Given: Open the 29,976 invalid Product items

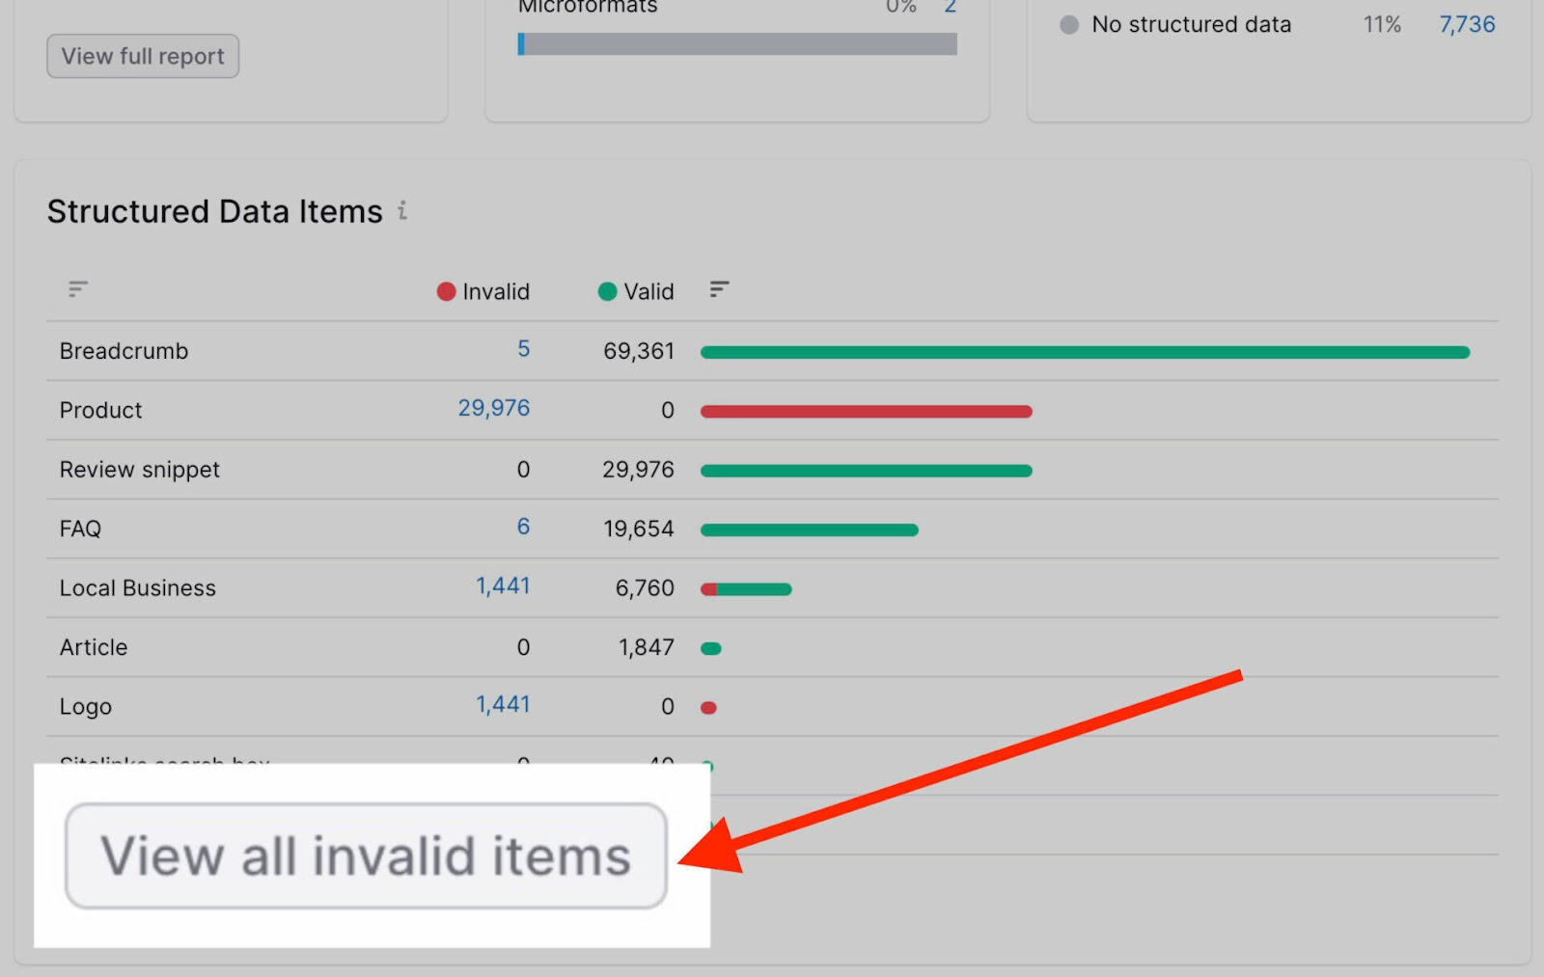Looking at the screenshot, I should pyautogui.click(x=493, y=408).
